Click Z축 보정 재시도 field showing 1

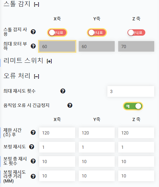coord(136,147)
